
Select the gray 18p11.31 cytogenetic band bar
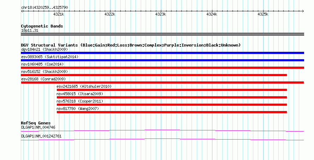point(162,34)
